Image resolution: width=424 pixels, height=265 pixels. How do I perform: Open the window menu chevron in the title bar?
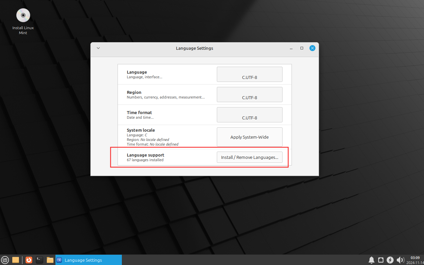98,48
